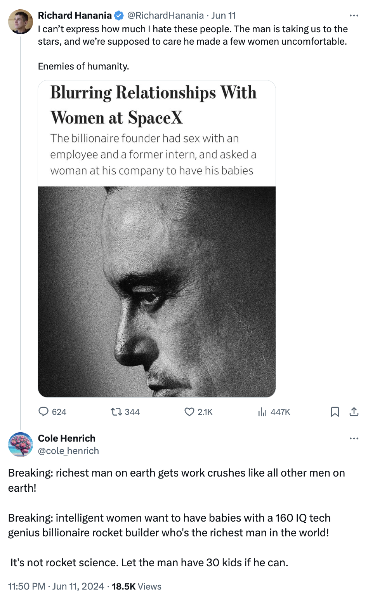Image resolution: width=368 pixels, height=602 pixels.
Task: Open the more options menu on Cole's reply
Action: [354, 438]
